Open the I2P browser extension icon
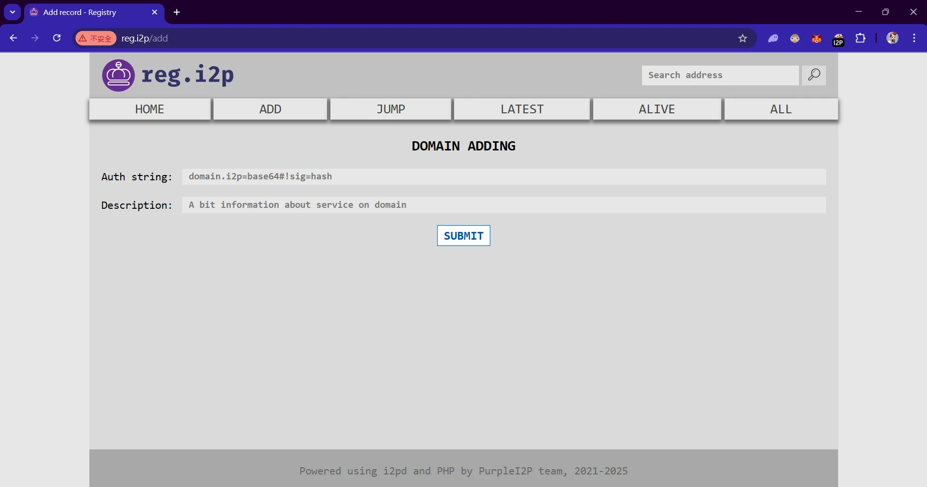Viewport: 927px width, 487px height. pos(838,39)
